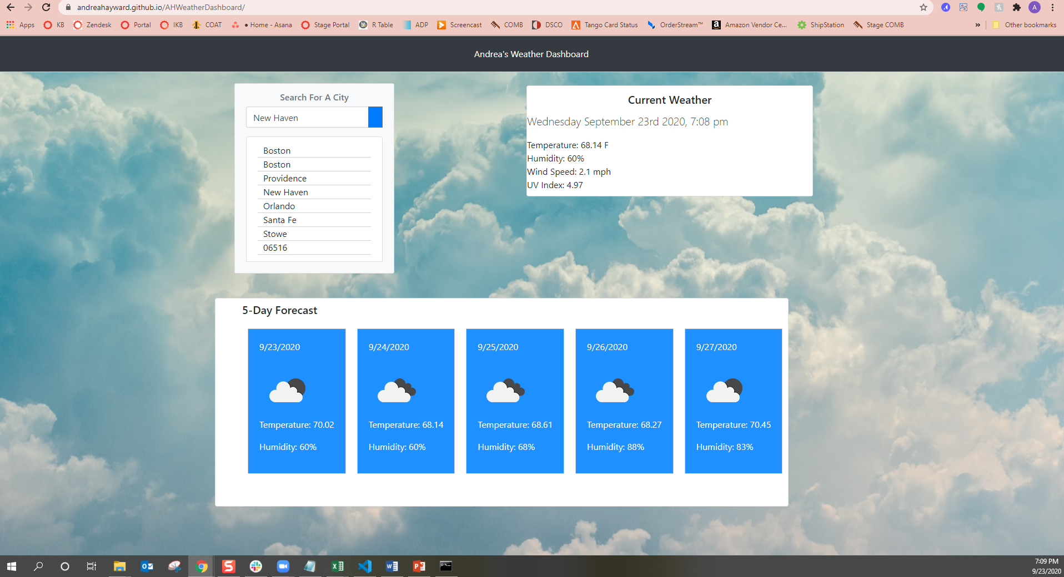Go back to the previous browser page
The height and width of the screenshot is (577, 1064).
click(x=11, y=7)
